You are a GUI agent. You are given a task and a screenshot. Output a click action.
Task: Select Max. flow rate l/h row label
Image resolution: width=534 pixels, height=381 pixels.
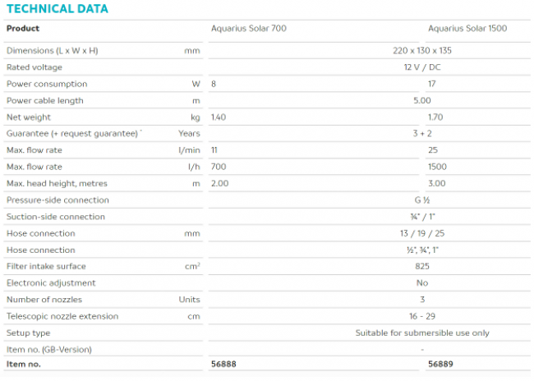click(x=34, y=167)
